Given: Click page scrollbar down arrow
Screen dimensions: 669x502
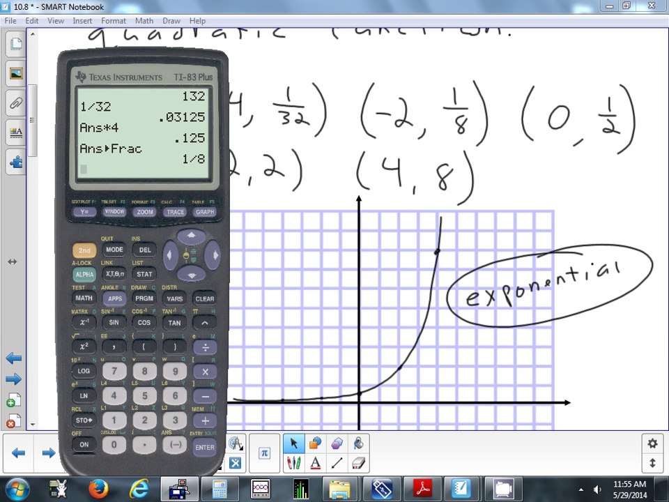Looking at the screenshot, I should pos(33,425).
